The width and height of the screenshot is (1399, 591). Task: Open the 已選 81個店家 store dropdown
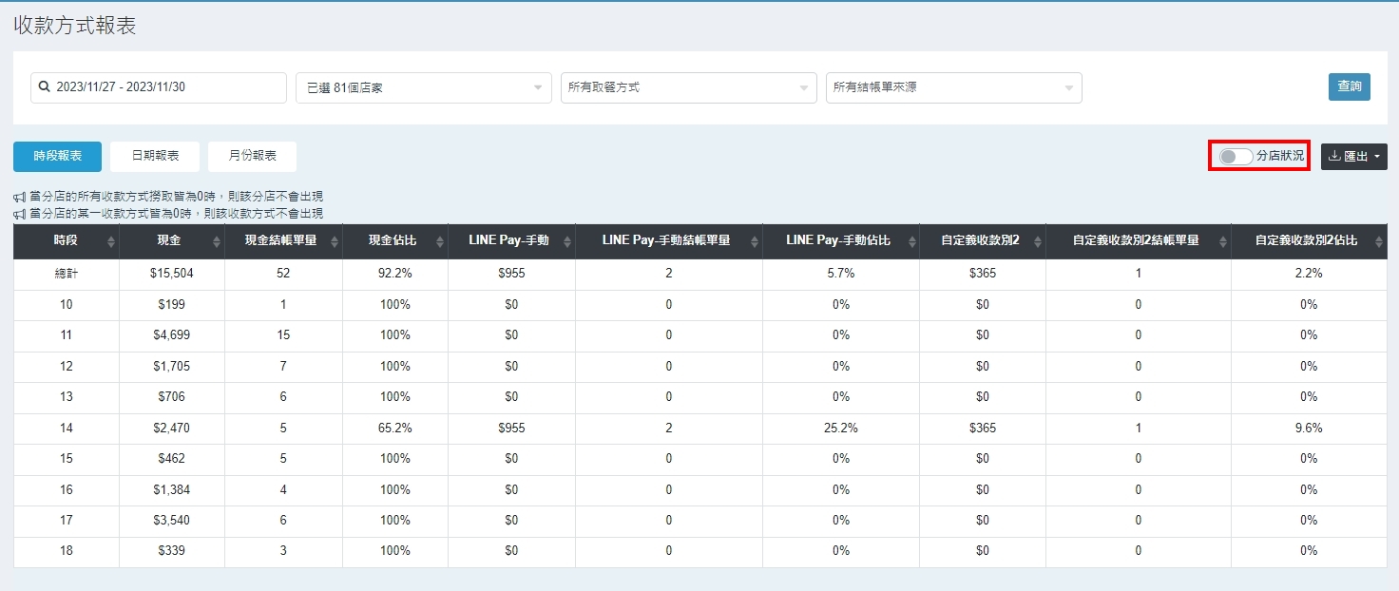(x=423, y=87)
